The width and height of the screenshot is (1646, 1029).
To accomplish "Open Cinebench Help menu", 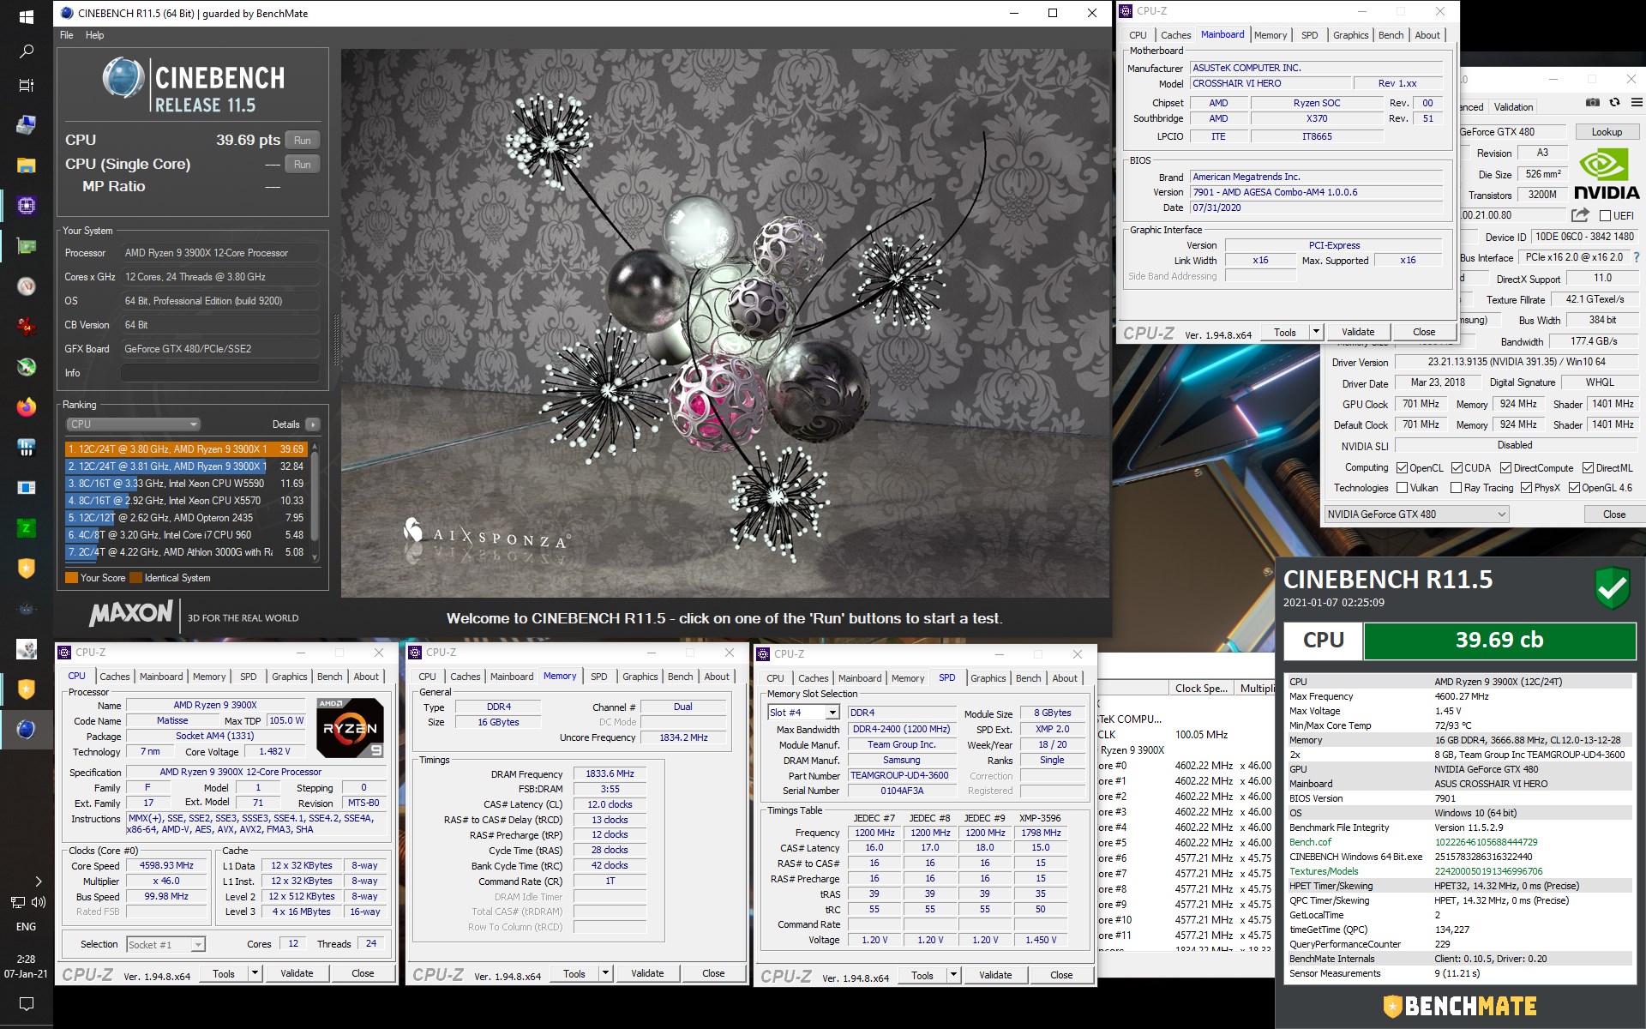I will tap(94, 35).
